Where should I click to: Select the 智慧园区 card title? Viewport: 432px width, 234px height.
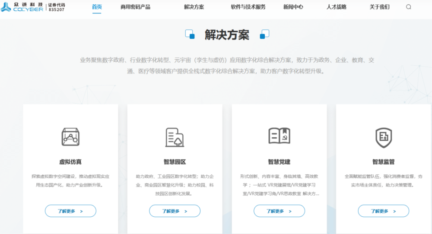175,162
